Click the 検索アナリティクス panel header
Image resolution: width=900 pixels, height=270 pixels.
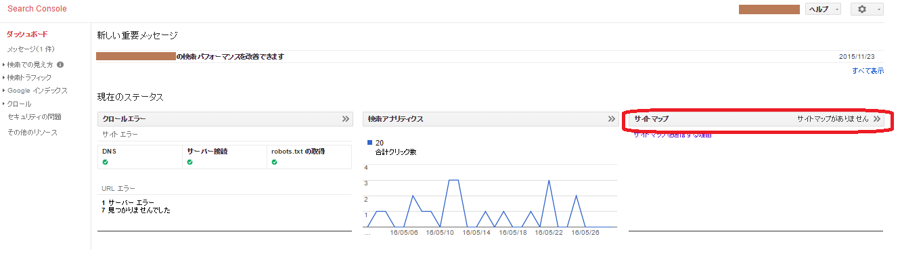click(x=490, y=118)
